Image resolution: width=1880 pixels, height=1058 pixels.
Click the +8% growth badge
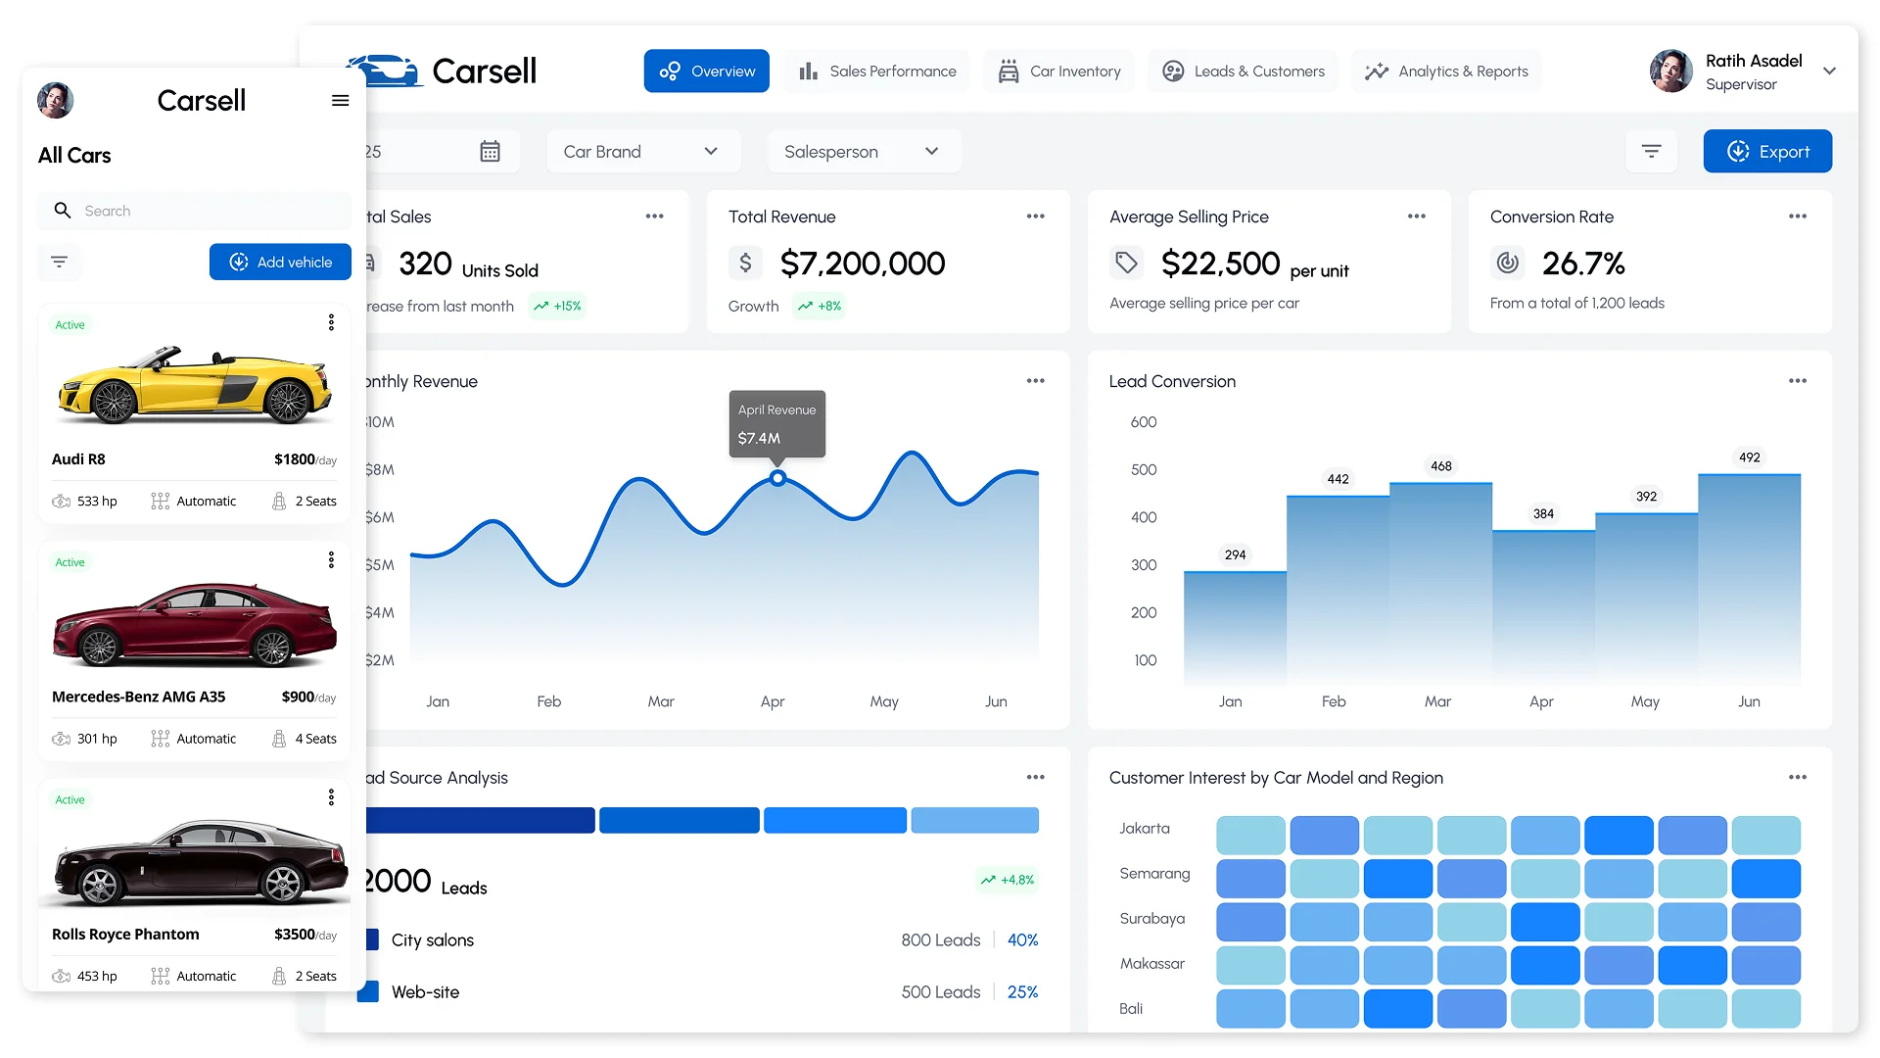pos(819,306)
